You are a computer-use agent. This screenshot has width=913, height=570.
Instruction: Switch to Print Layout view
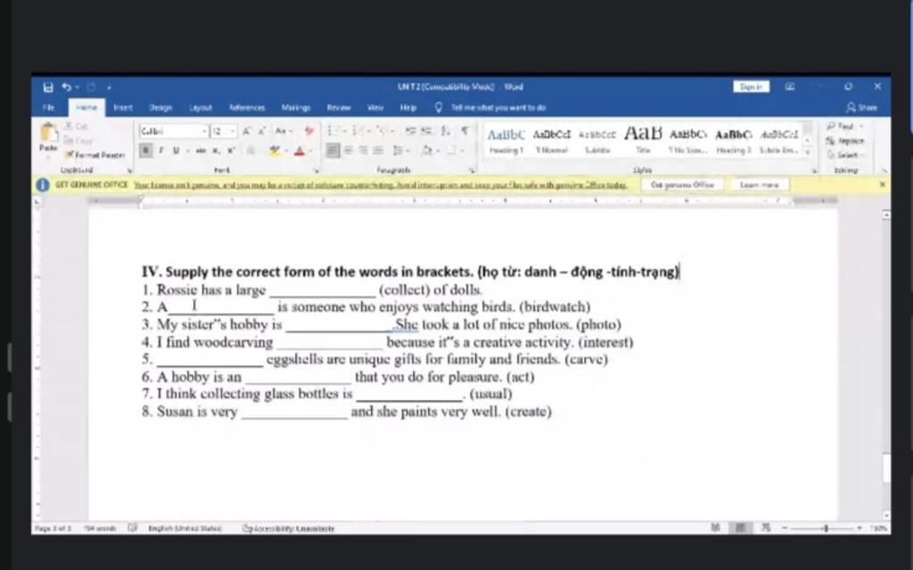point(740,527)
